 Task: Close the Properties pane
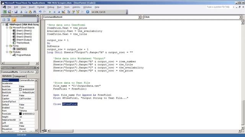[x=38, y=68]
